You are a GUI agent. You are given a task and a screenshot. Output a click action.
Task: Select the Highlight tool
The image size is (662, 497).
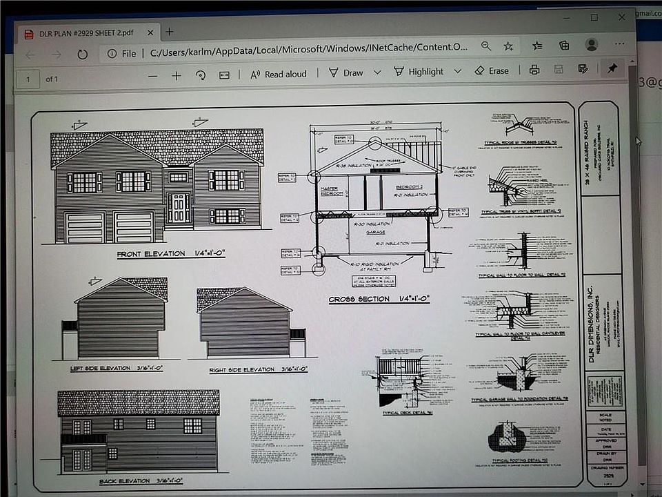(419, 71)
